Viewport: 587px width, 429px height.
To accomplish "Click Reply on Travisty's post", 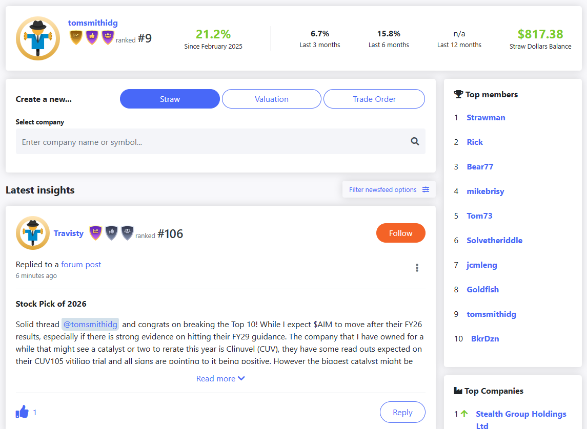I will tap(402, 412).
